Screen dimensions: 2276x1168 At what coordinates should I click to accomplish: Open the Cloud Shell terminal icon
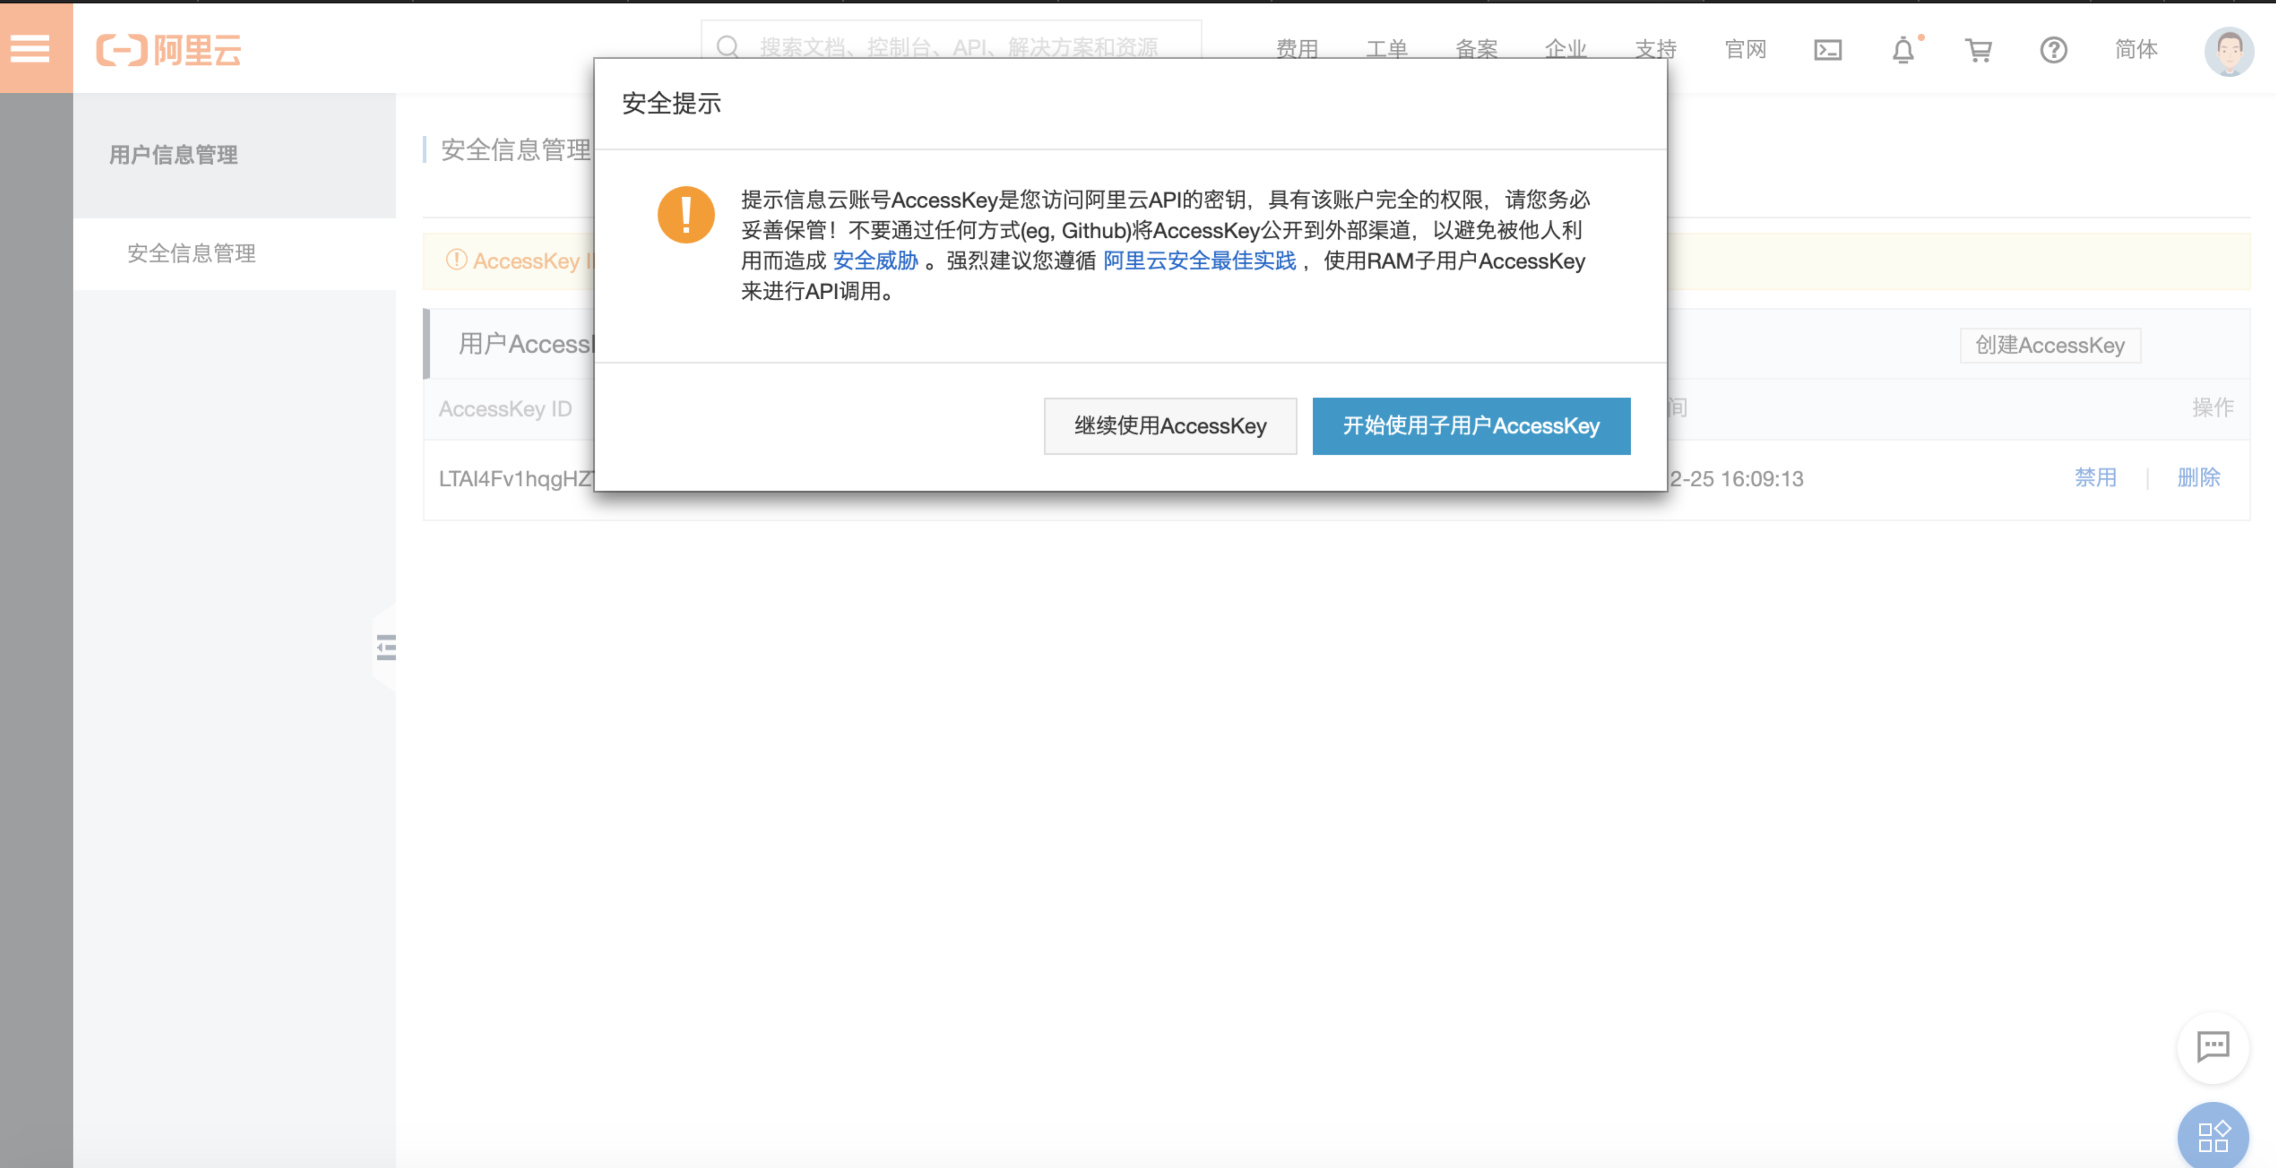1827,49
